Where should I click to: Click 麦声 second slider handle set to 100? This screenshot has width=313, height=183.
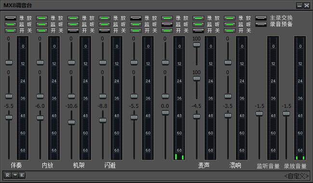click(196, 78)
